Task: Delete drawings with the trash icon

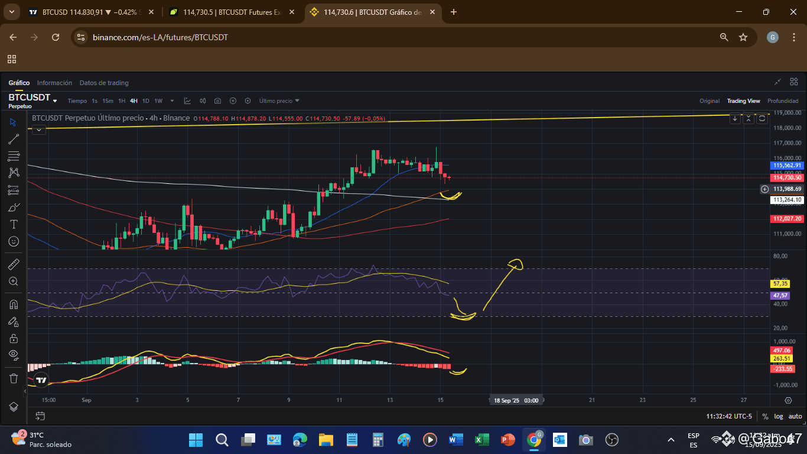Action: tap(14, 378)
